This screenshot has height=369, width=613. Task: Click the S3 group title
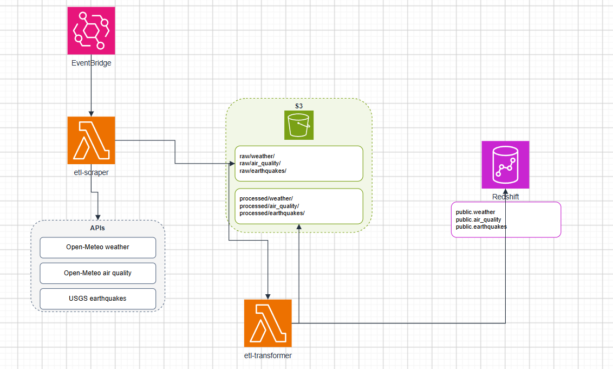point(299,106)
